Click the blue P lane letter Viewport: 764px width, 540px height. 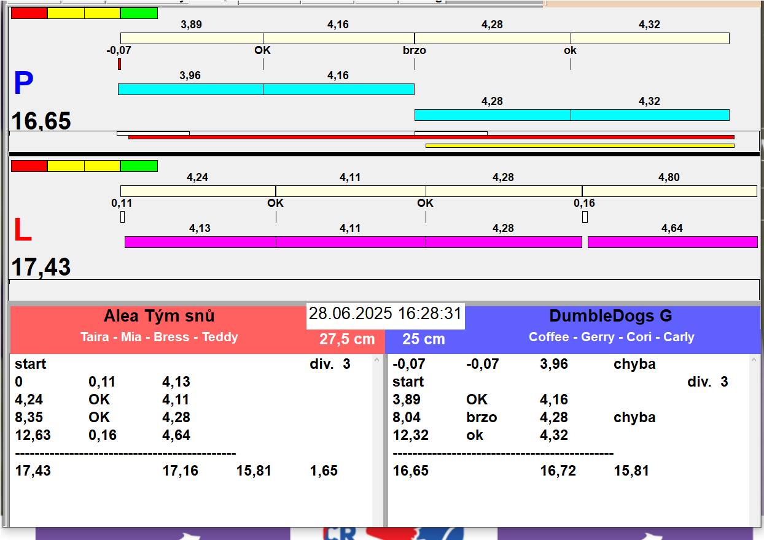23,83
